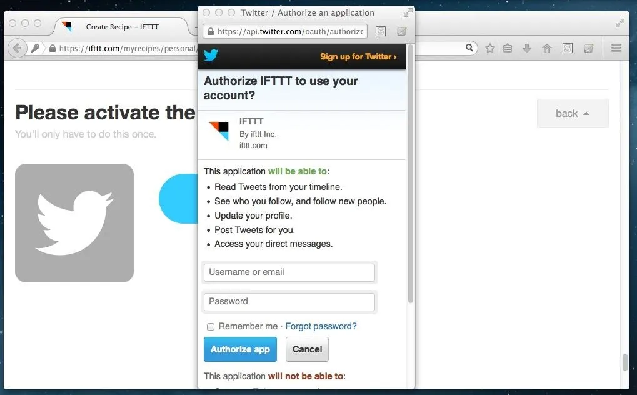The width and height of the screenshot is (637, 395).
Task: Click the Twitter popup vertical scrollbar
Action: pyautogui.click(x=410, y=175)
